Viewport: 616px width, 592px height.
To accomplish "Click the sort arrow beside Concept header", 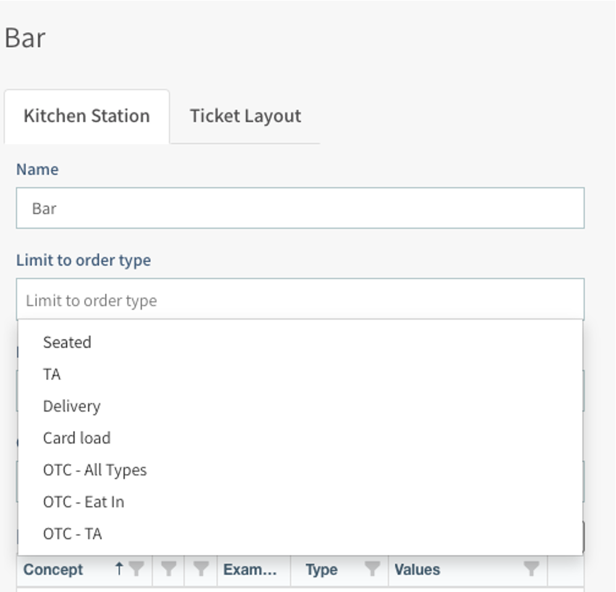I will [119, 569].
